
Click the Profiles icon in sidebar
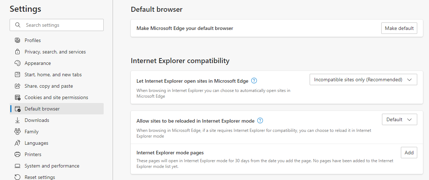click(17, 40)
